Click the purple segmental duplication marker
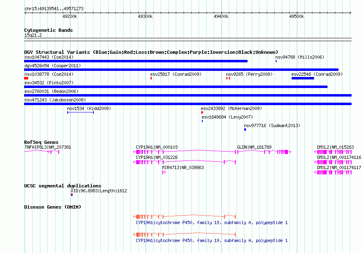This screenshot has width=363, height=253. [72, 195]
